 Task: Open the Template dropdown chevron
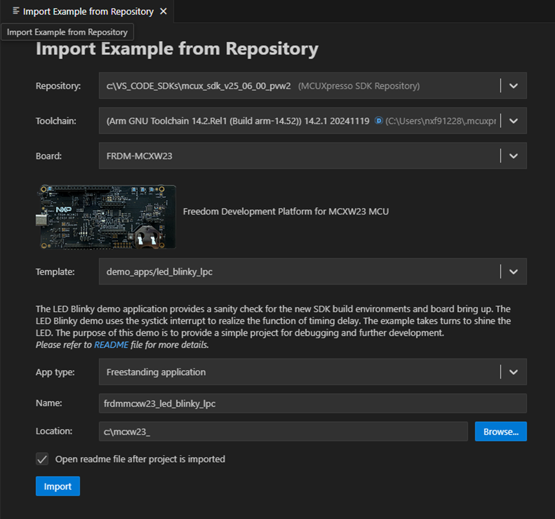[x=513, y=272]
